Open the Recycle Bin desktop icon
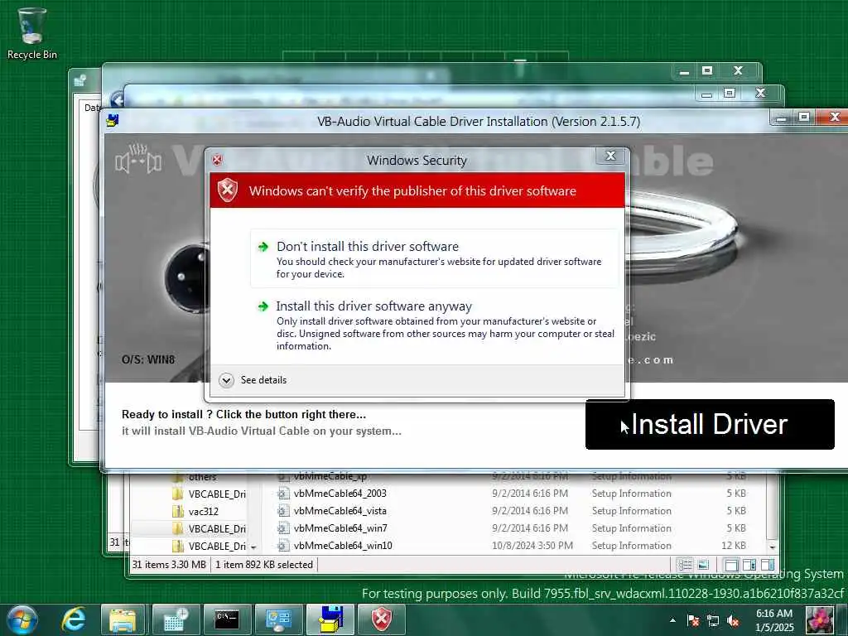 tap(32, 33)
